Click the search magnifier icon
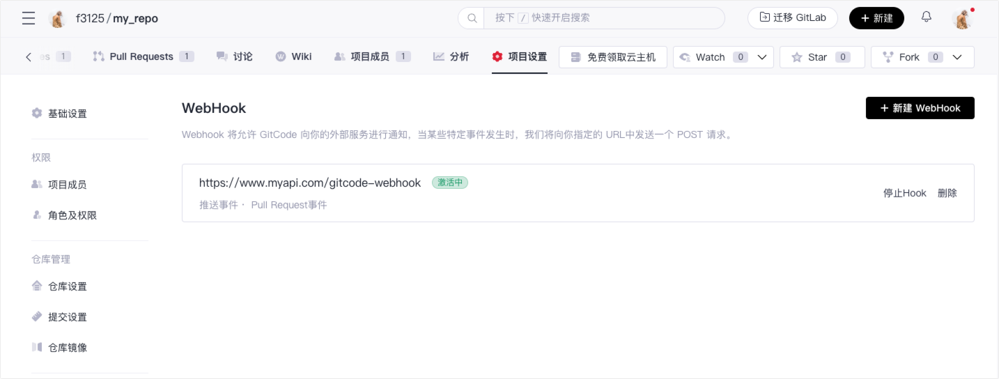This screenshot has height=379, width=999. click(x=472, y=18)
